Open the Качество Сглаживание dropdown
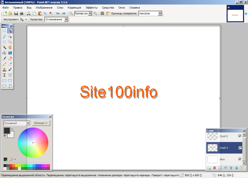 [x=66, y=19]
